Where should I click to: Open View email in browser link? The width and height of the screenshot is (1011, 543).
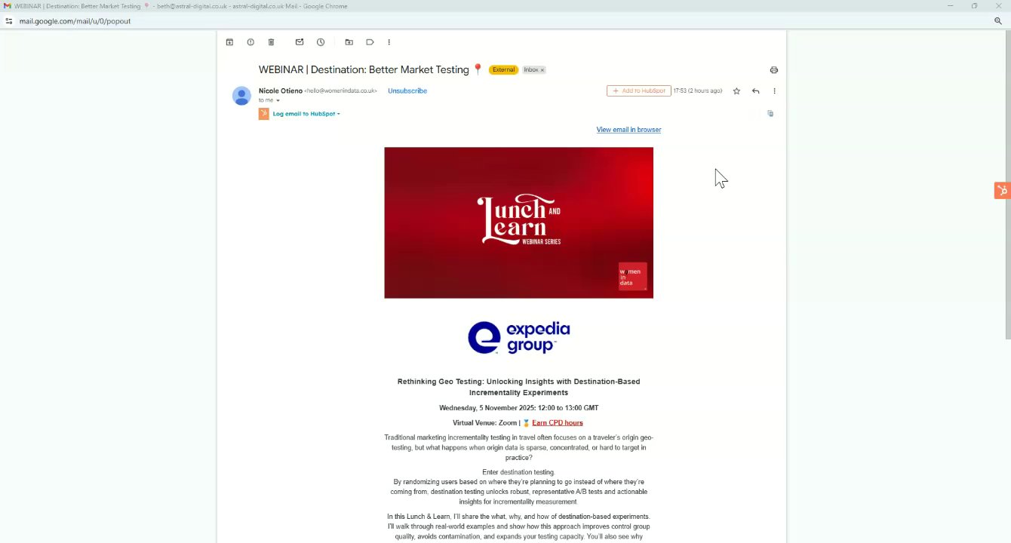pos(628,130)
